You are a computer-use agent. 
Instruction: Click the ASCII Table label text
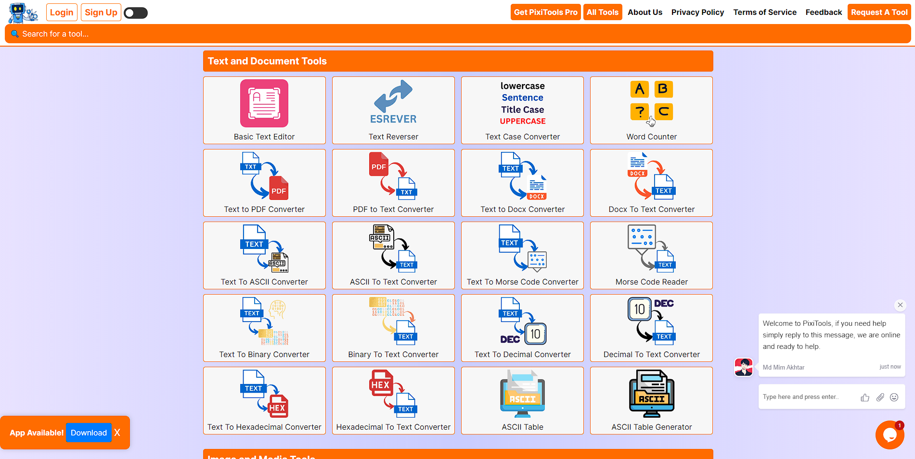coord(522,427)
